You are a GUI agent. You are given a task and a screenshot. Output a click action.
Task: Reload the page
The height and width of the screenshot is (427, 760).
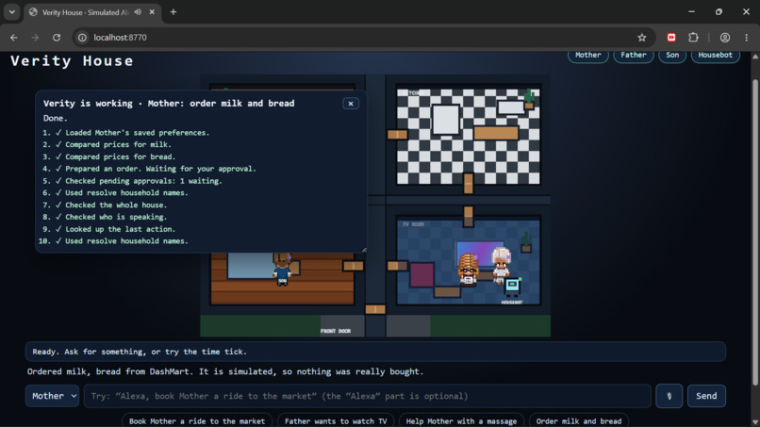(57, 38)
